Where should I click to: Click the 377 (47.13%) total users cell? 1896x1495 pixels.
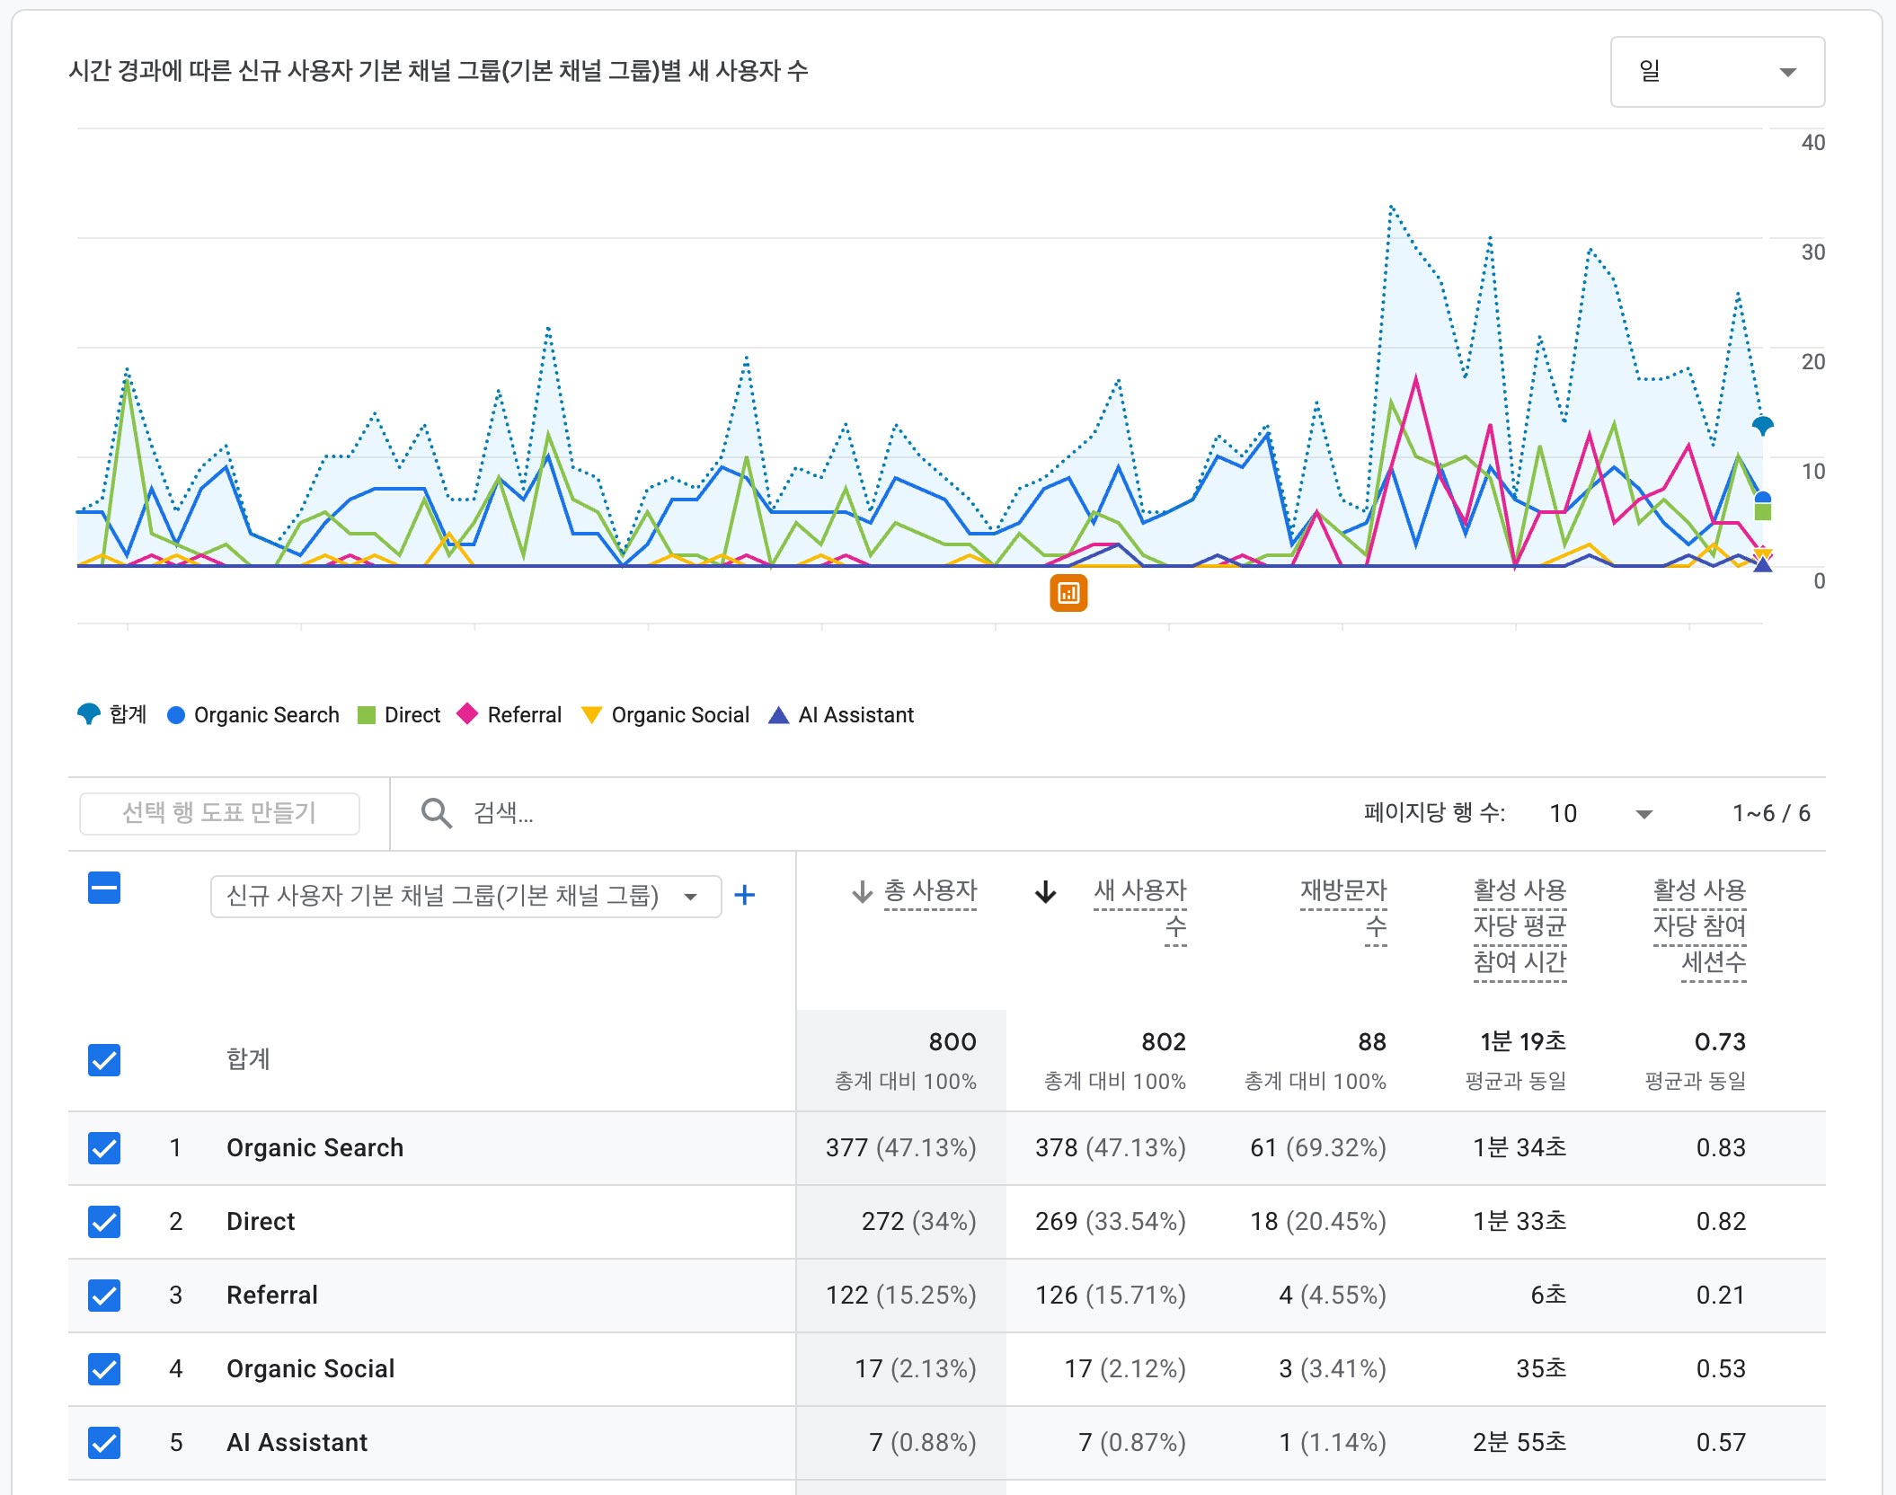click(x=900, y=1148)
